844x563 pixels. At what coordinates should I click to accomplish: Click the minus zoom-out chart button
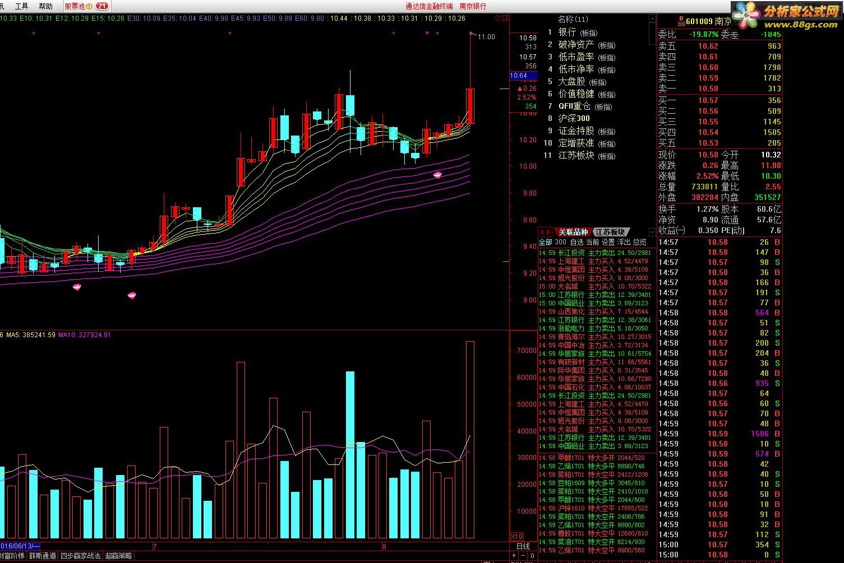522,556
